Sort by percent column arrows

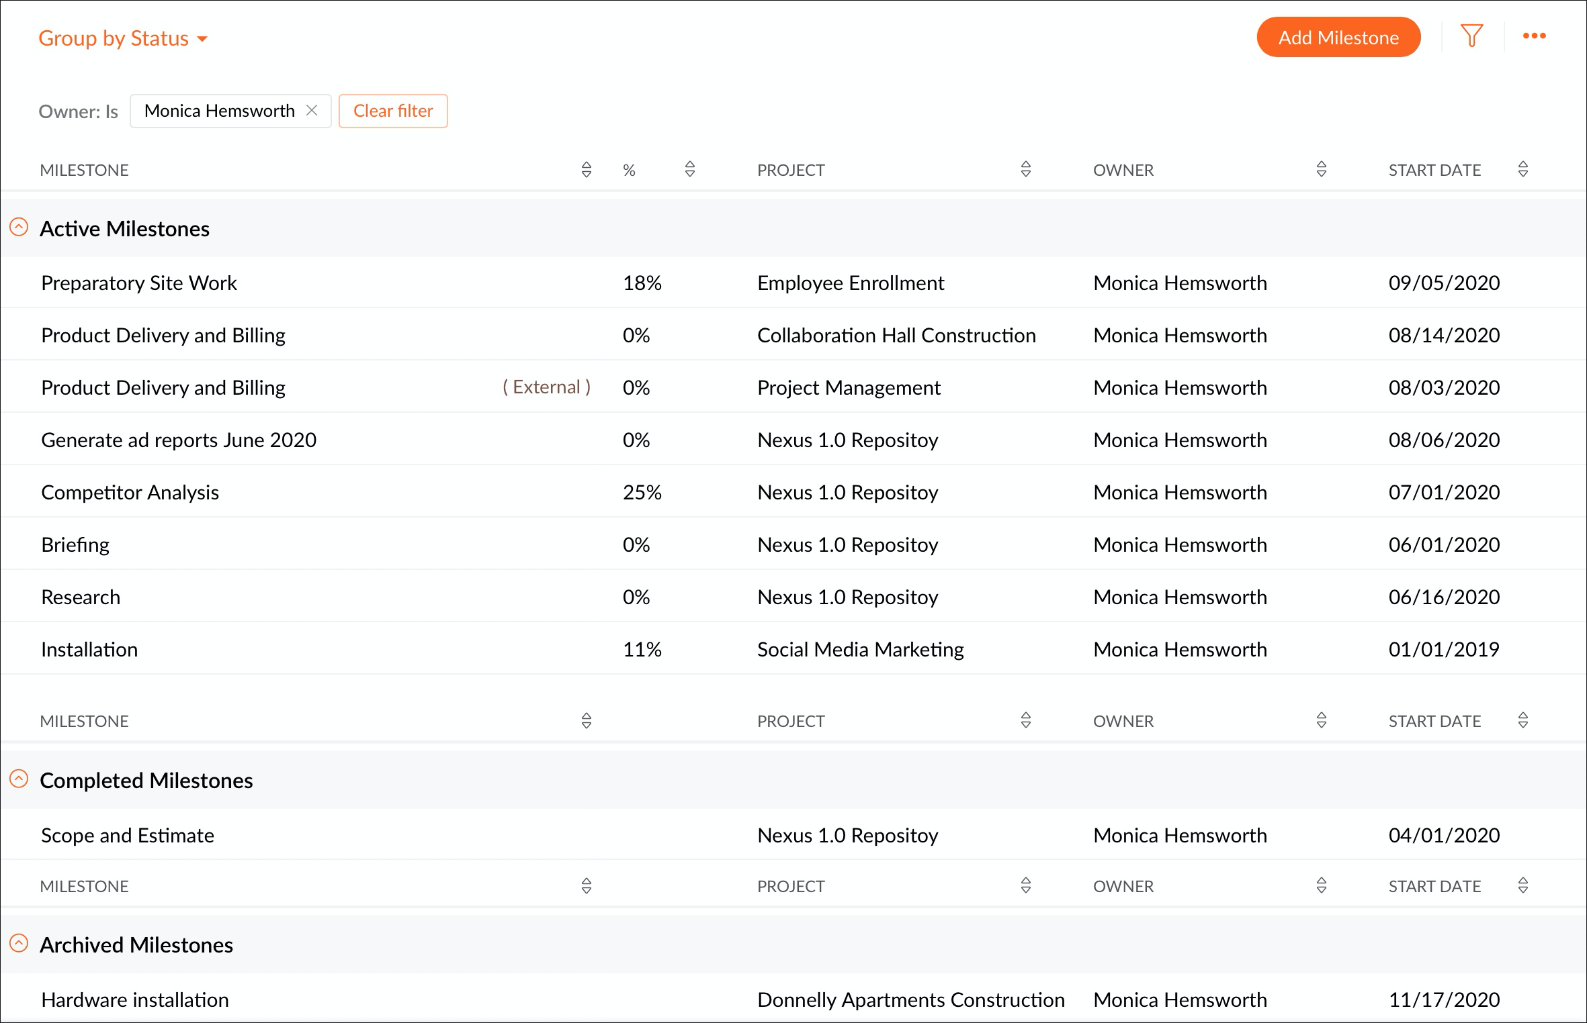tap(689, 169)
